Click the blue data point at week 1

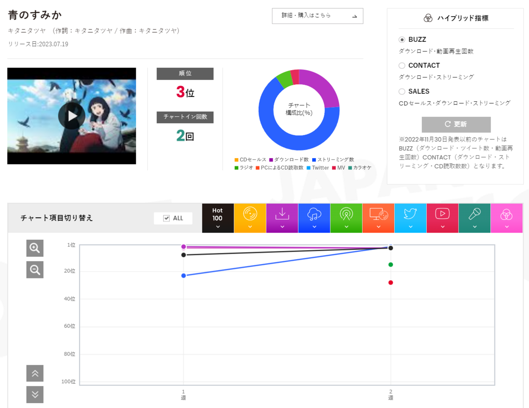tap(183, 276)
